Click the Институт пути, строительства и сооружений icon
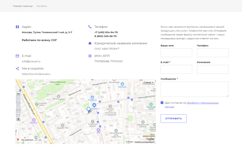 tap(110, 106)
